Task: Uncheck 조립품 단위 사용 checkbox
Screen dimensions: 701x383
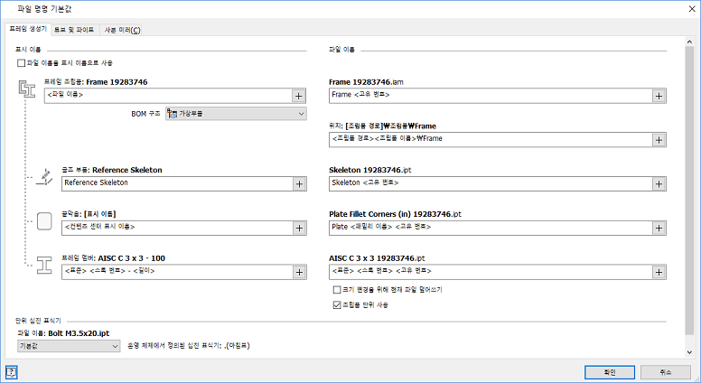Action: click(337, 305)
